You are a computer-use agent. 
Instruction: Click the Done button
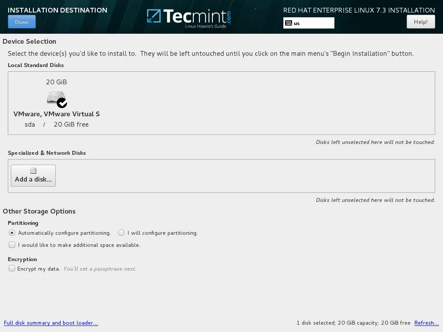point(22,22)
